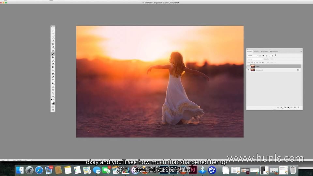The image size is (313, 176).
Task: Toggle the layer filter on/off switch
Action: click(276, 55)
